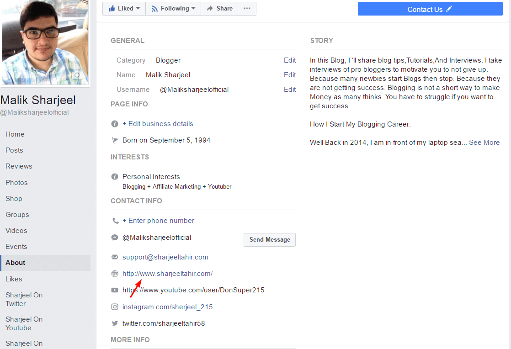Click the Personal Interests text
The height and width of the screenshot is (349, 511).
(x=151, y=176)
